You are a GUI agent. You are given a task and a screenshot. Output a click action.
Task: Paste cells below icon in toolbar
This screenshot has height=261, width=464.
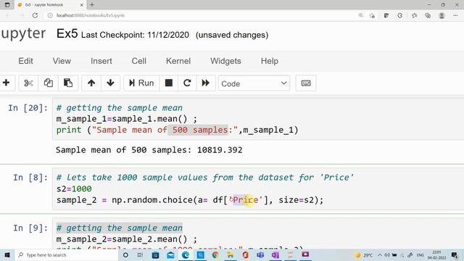coord(68,83)
